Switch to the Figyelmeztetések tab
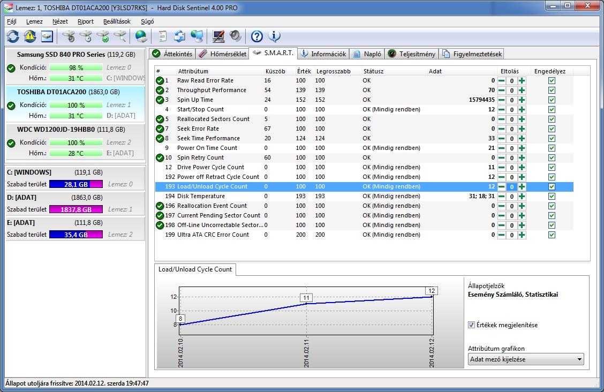 [472, 54]
